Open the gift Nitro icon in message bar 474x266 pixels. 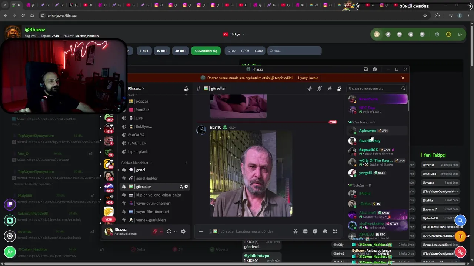point(296,232)
